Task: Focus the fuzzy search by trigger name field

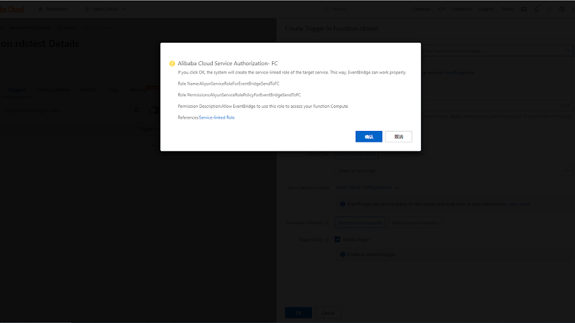Action: click(x=65, y=110)
